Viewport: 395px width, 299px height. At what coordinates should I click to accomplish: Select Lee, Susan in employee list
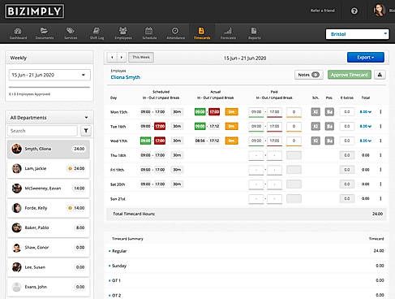[49, 267]
